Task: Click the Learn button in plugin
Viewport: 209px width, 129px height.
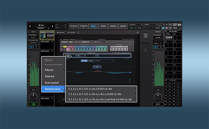Action: (x=97, y=67)
